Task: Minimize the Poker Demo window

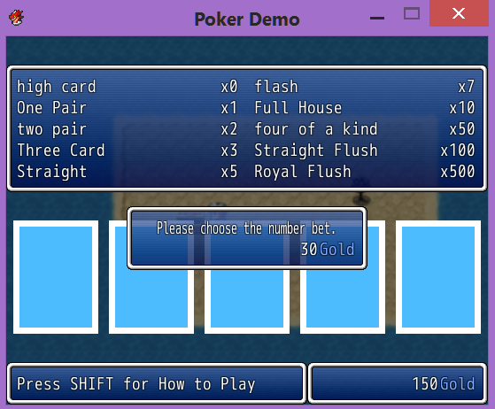Action: click(377, 18)
